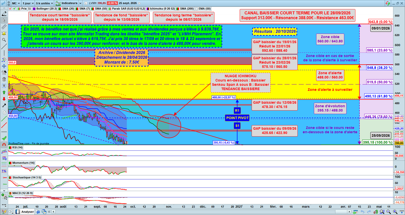Image resolution: width=405 pixels, height=215 pixels.
Task: Select the pencil drawing tool
Action: [x=5, y=13]
